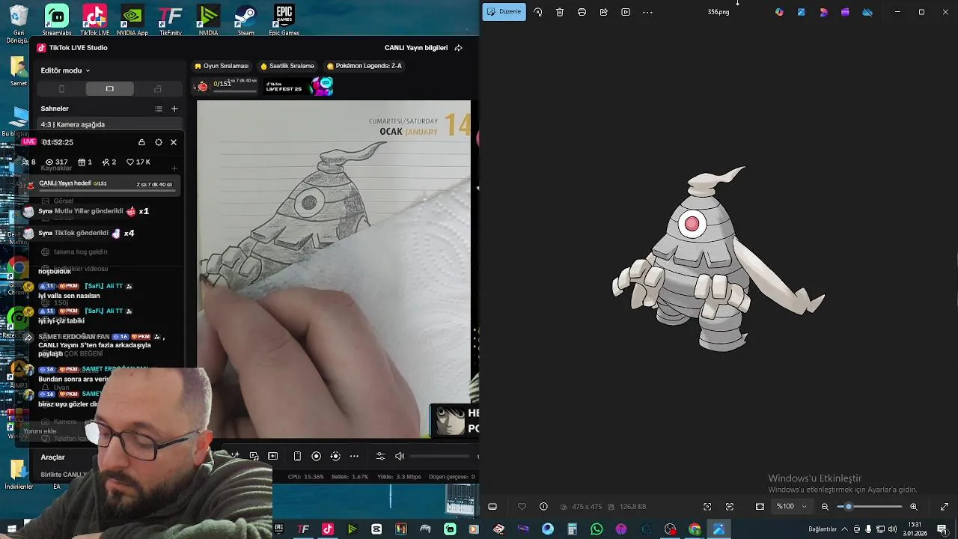Open more options in stream controls

[x=354, y=456]
